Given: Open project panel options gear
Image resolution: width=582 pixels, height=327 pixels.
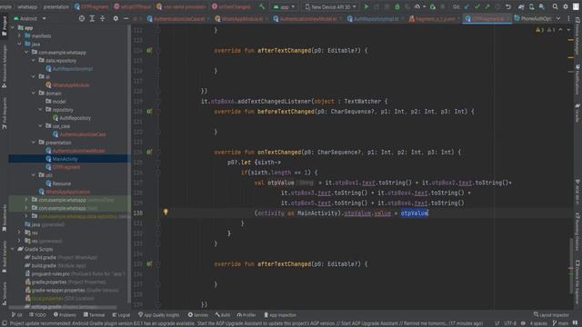Looking at the screenshot, I should 115,18.
